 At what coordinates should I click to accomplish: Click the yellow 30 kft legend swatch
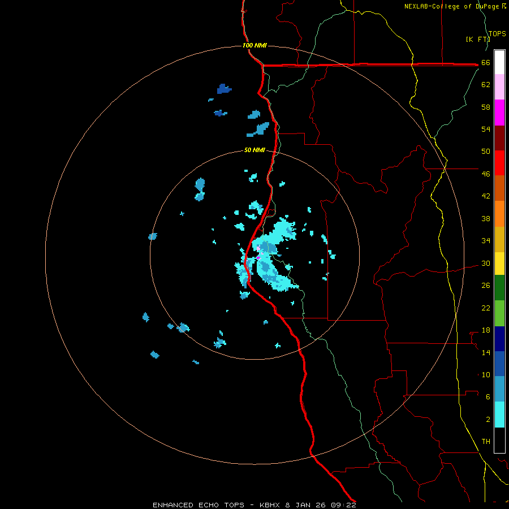499,264
